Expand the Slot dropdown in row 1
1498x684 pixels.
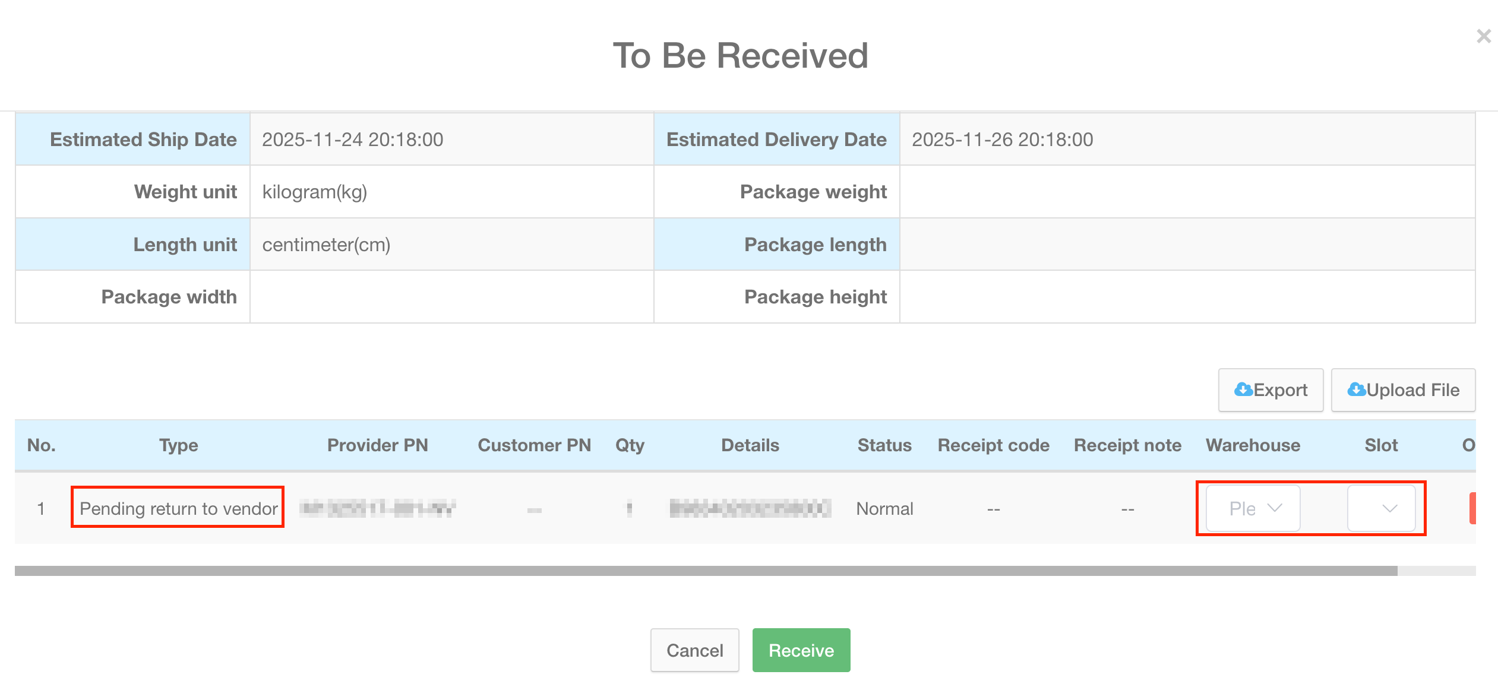coord(1381,508)
